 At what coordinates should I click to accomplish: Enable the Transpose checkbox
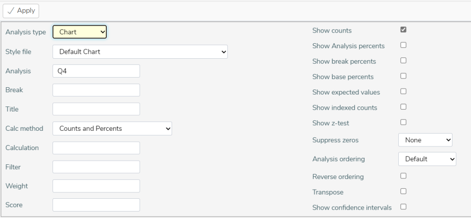coord(403,191)
